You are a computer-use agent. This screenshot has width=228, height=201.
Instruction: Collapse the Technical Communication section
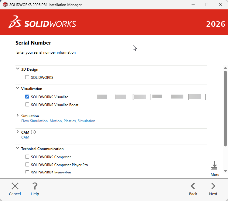click(17, 148)
